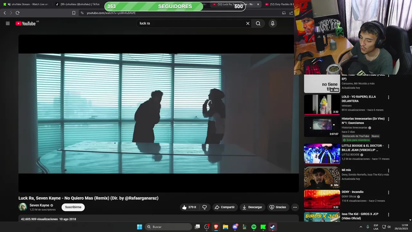This screenshot has width=412, height=232.
Task: Open more actions for the video
Action: (x=295, y=207)
